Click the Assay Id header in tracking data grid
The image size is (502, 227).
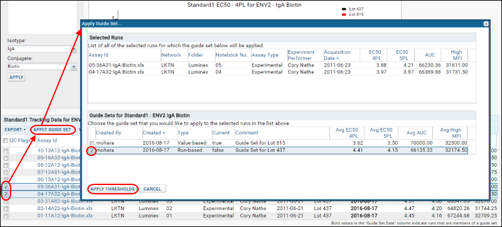[47, 140]
